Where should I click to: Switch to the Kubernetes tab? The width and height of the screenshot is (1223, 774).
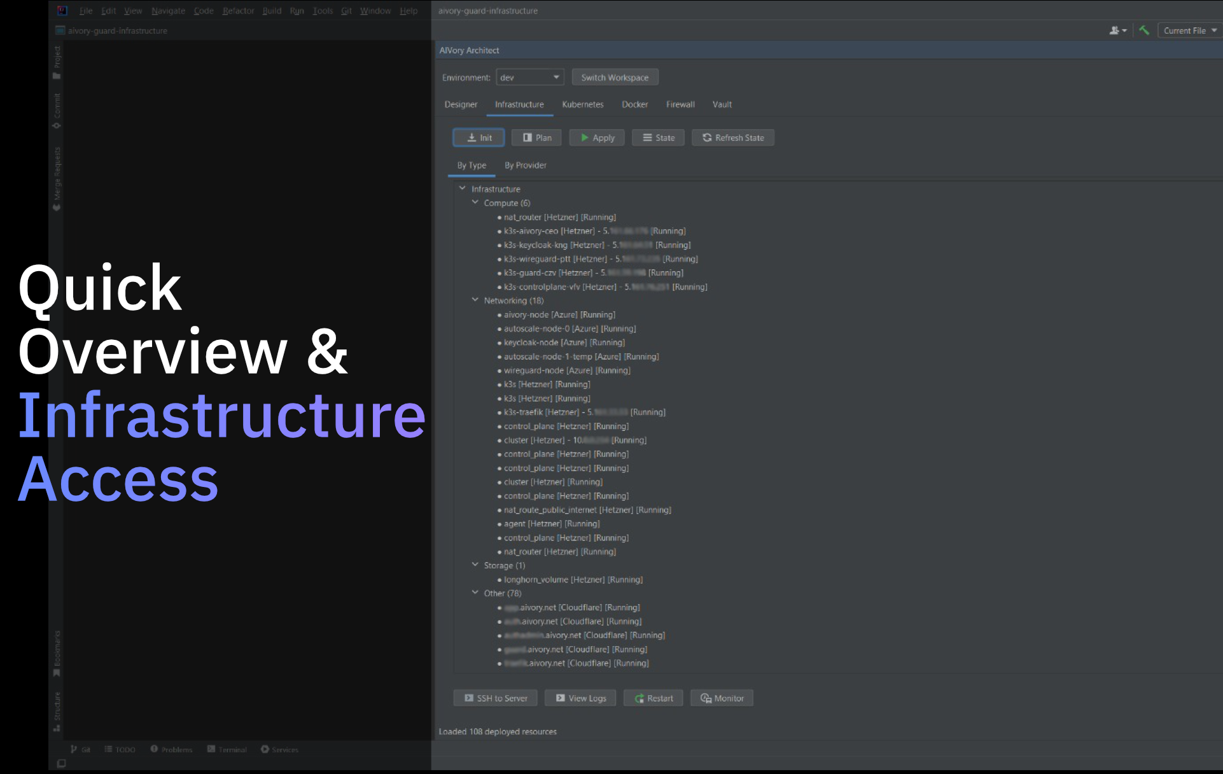click(582, 104)
